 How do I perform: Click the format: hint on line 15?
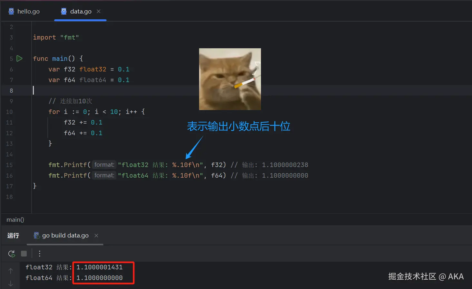104,165
